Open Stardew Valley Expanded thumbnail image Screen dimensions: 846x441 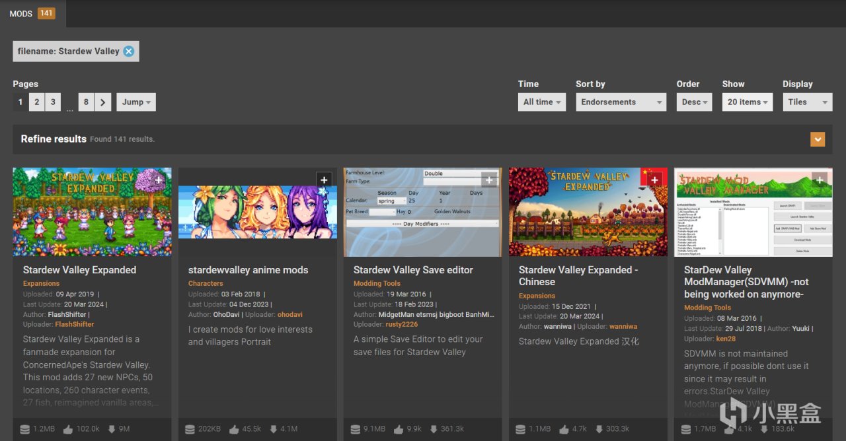pyautogui.click(x=92, y=211)
